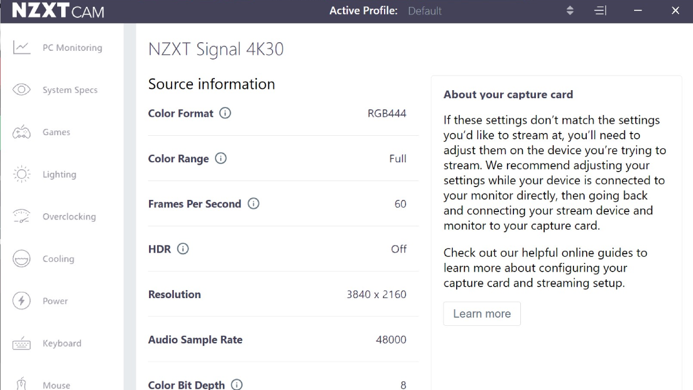Open the Lighting section
This screenshot has width=693, height=390.
click(59, 174)
